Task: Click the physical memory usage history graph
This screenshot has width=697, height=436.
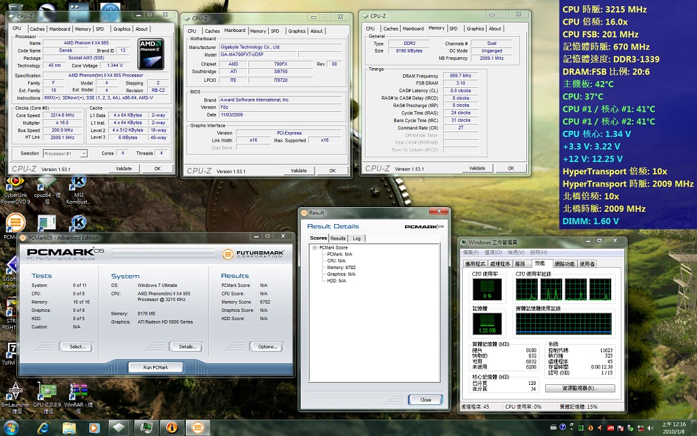Action: coord(564,324)
